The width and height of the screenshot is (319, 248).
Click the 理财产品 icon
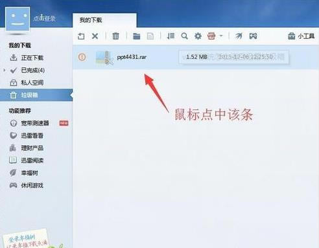pos(13,148)
